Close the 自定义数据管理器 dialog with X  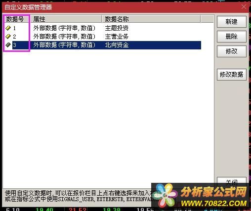(244, 7)
